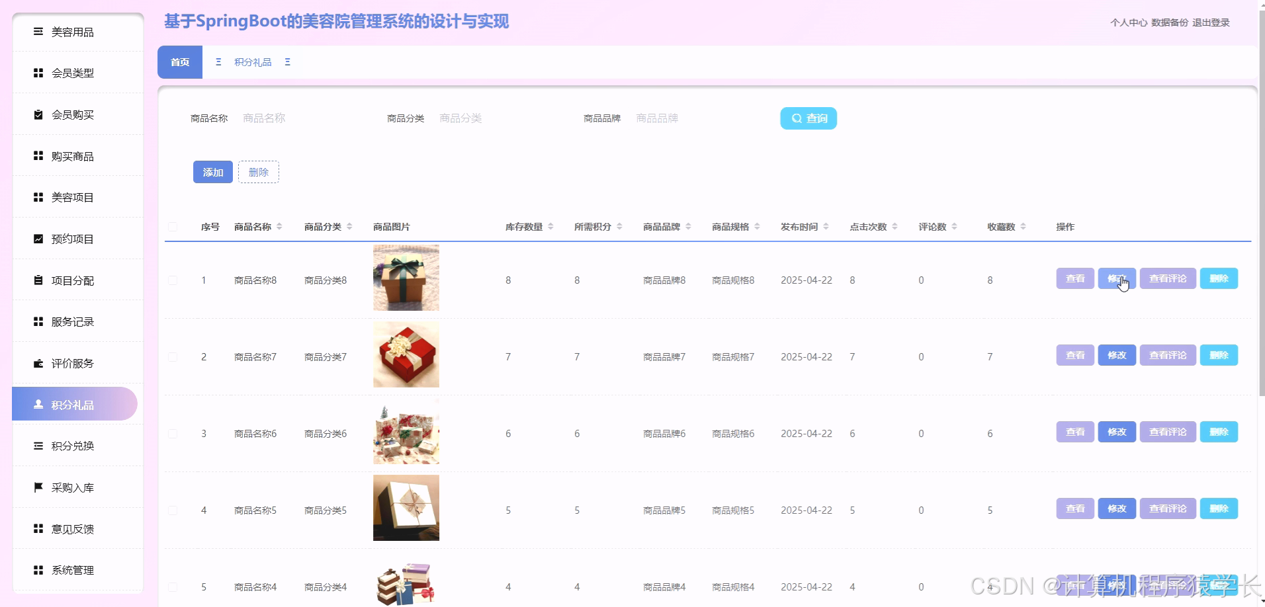Click the 积分兑换 list icon
Image resolution: width=1265 pixels, height=607 pixels.
click(x=38, y=446)
